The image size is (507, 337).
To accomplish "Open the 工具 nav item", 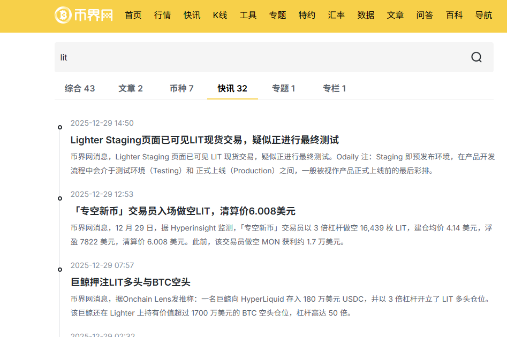I will [x=248, y=15].
